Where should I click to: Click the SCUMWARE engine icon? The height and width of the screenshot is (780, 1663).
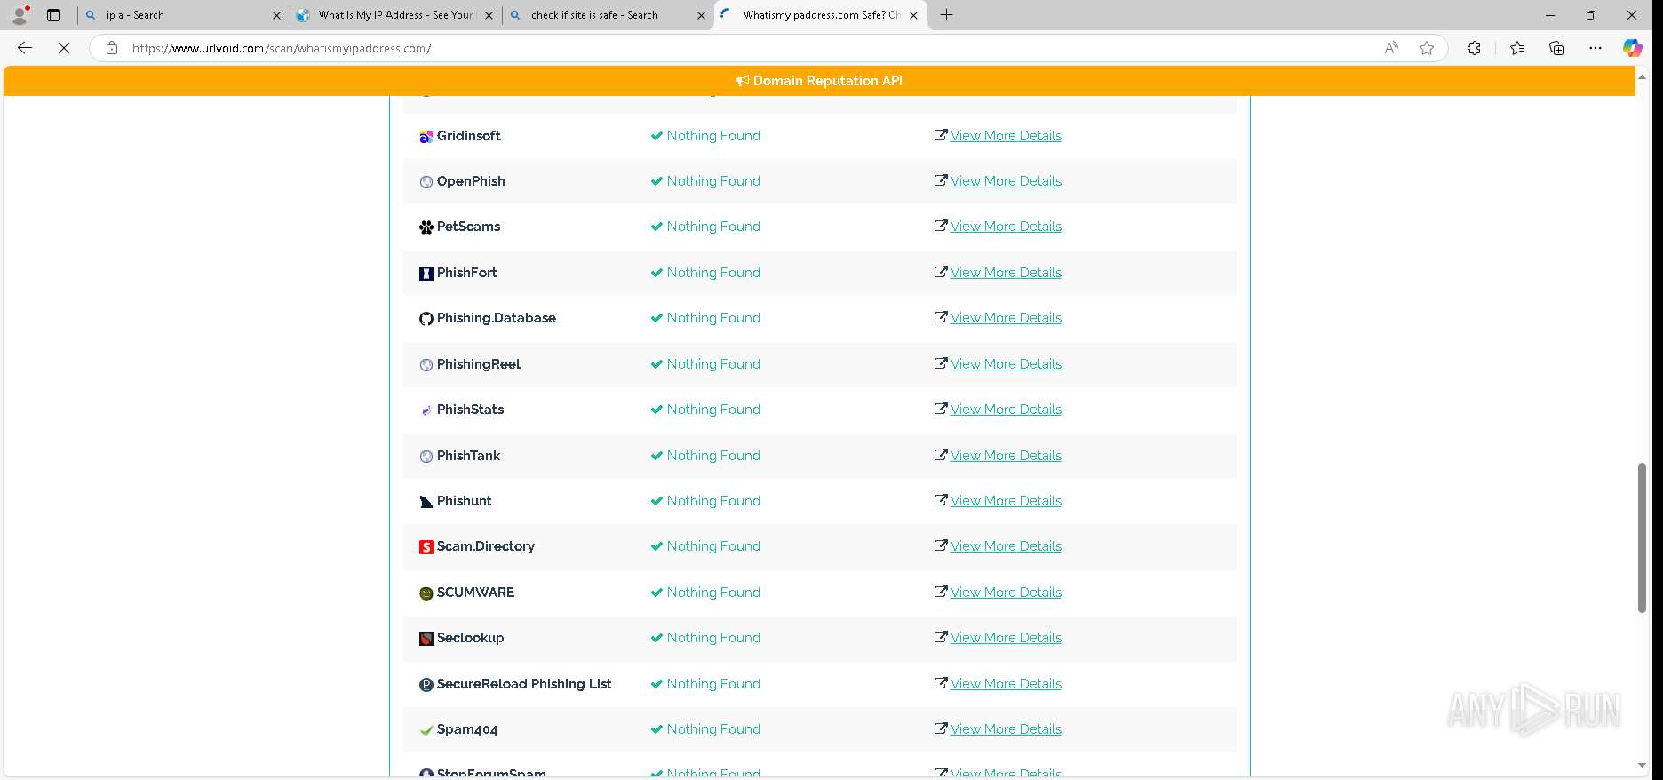(426, 593)
